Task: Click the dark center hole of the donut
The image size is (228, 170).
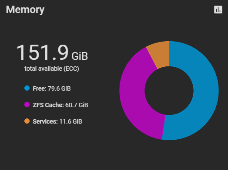Action: (x=169, y=91)
